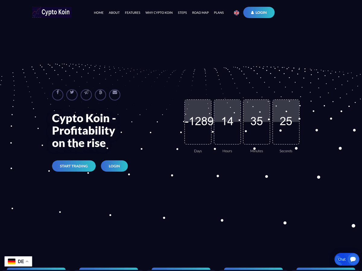Click the START TRADING button
The image size is (362, 271).
[74, 166]
